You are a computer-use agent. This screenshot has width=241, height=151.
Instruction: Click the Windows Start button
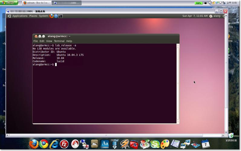click(x=9, y=3)
